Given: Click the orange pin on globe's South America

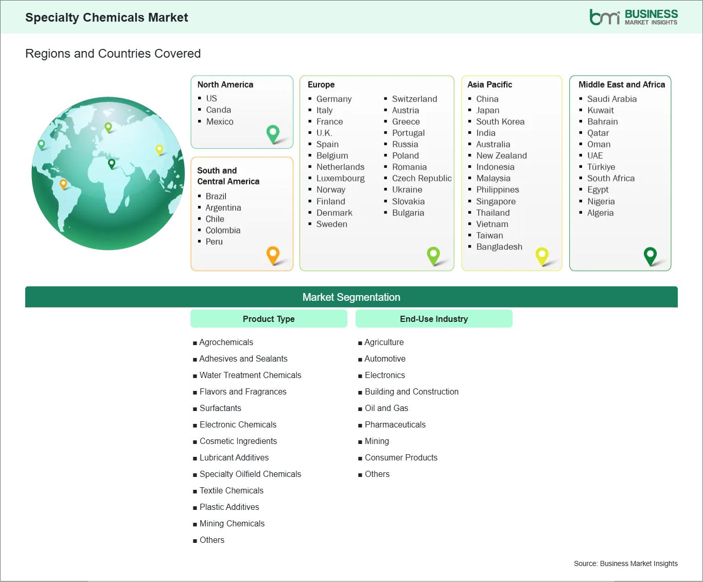Looking at the screenshot, I should click(63, 183).
